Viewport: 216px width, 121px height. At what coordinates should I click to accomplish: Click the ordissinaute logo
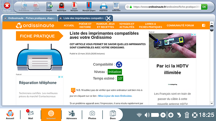(35, 26)
